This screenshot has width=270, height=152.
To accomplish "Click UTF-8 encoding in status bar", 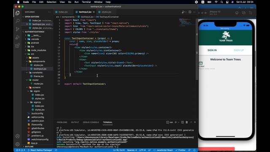I will click(x=143, y=150).
